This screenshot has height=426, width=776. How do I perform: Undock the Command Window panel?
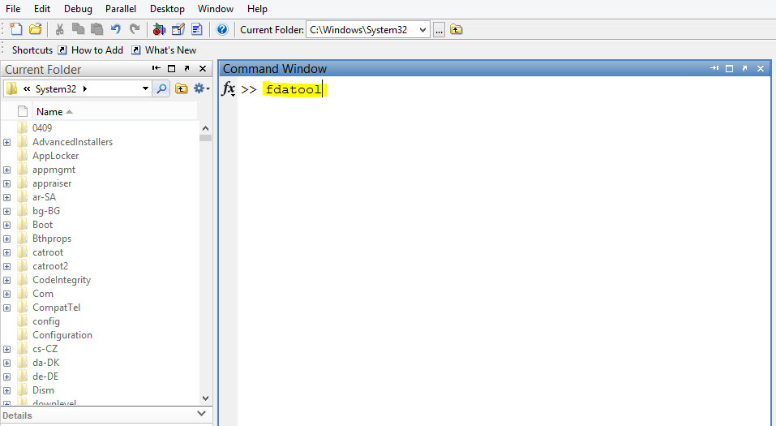coord(744,68)
